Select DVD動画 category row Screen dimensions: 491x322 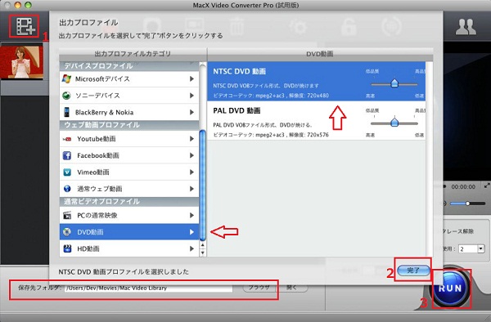129,232
